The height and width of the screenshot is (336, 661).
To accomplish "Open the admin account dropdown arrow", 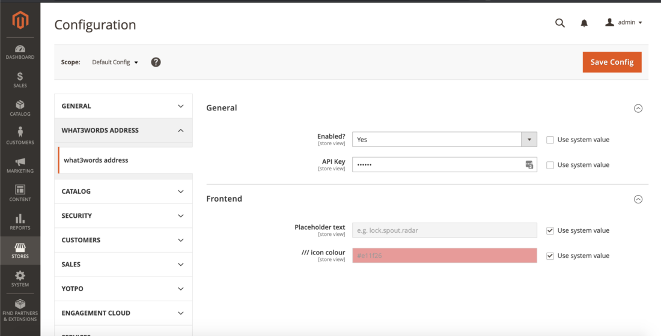I will (x=641, y=23).
